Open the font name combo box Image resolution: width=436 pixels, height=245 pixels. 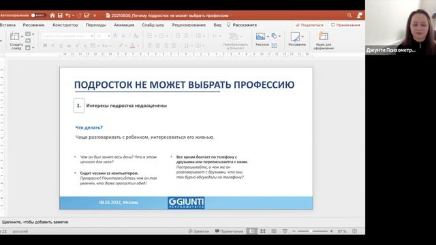point(67,36)
